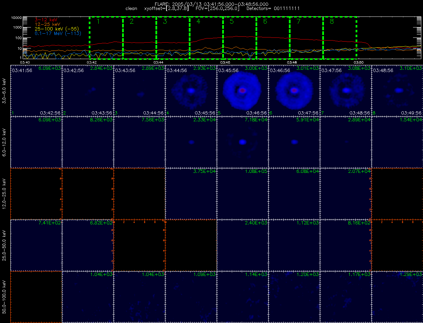Click the 2.89E+04 peak value
This screenshot has width=423, height=323.
(x=360, y=120)
